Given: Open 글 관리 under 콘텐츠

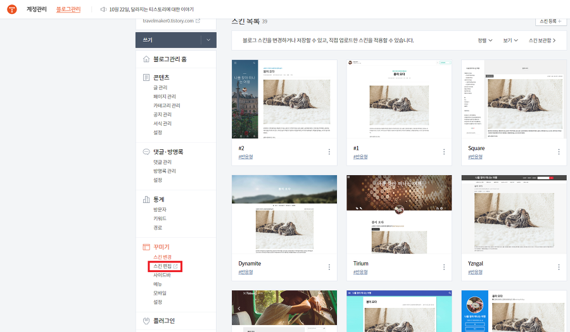Looking at the screenshot, I should point(160,87).
